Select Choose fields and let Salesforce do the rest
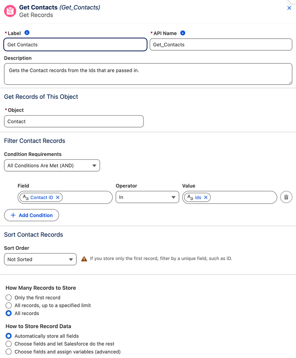Image resolution: width=296 pixels, height=358 pixels. point(8,344)
